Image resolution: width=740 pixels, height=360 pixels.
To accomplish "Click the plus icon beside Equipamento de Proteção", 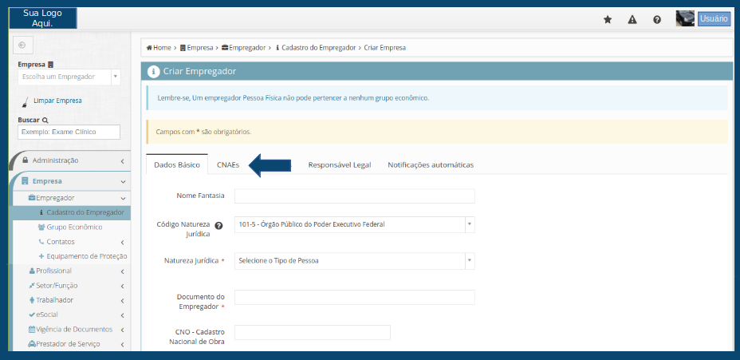I will (41, 256).
